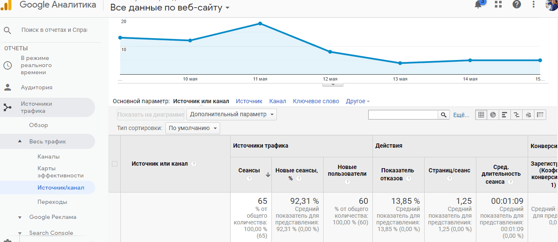Select the performance bar view icon
The width and height of the screenshot is (558, 242).
pyautogui.click(x=505, y=114)
